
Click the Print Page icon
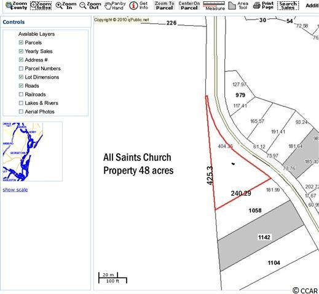click(x=256, y=6)
